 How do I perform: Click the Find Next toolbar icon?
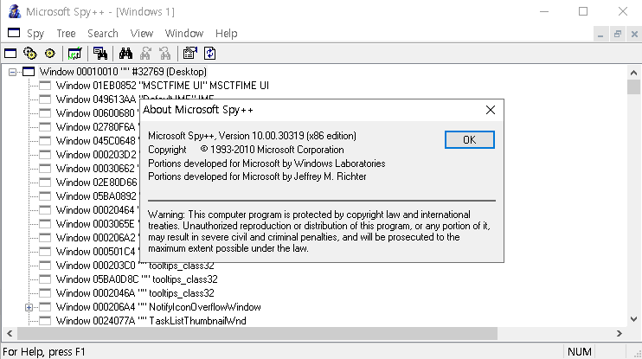145,54
